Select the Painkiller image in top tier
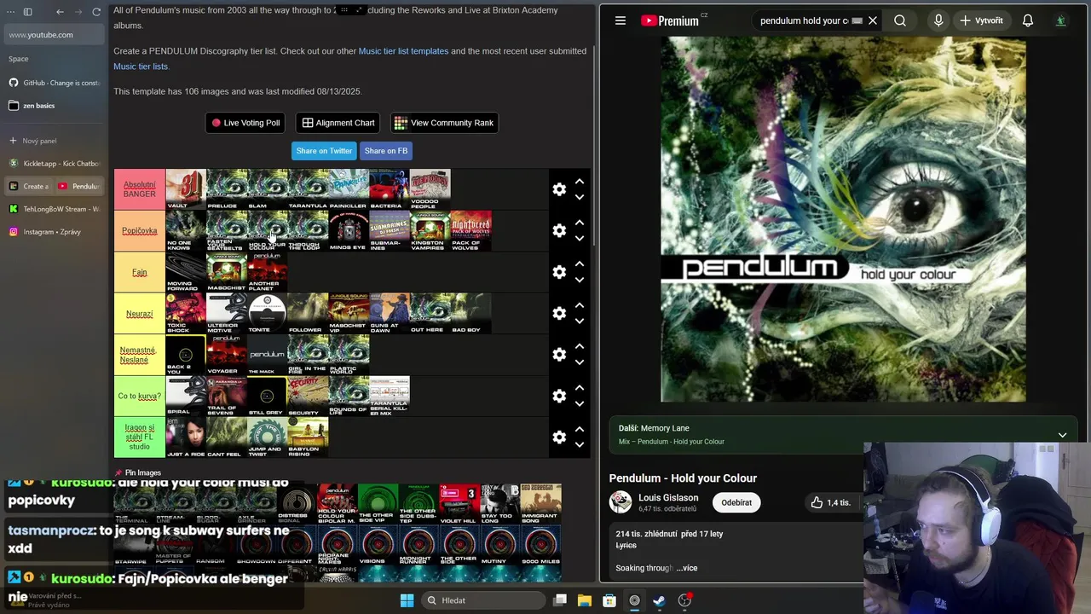 [349, 189]
